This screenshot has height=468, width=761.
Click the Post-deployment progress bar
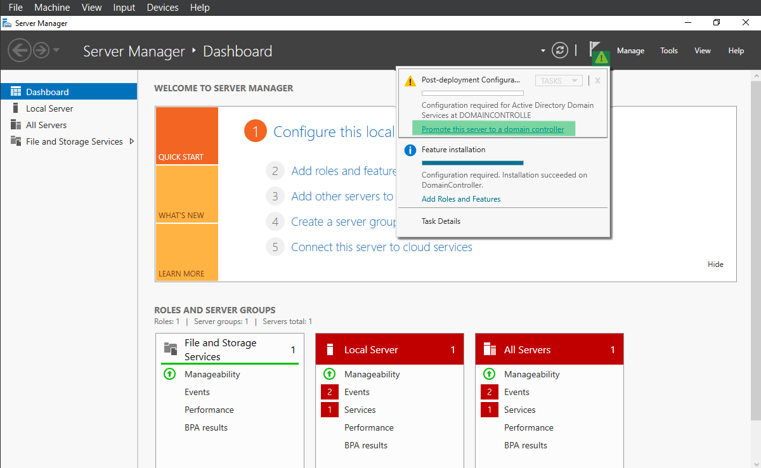pos(472,93)
